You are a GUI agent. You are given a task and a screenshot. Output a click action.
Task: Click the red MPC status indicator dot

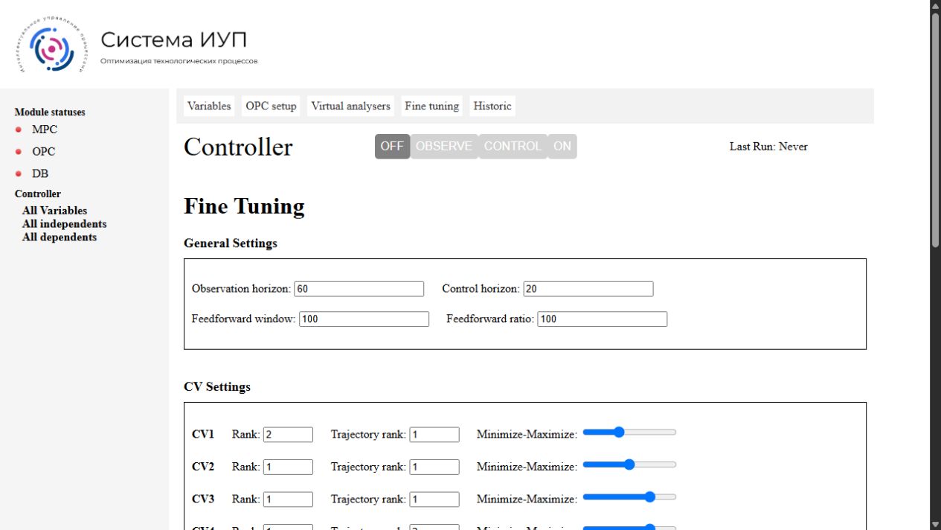(x=18, y=130)
